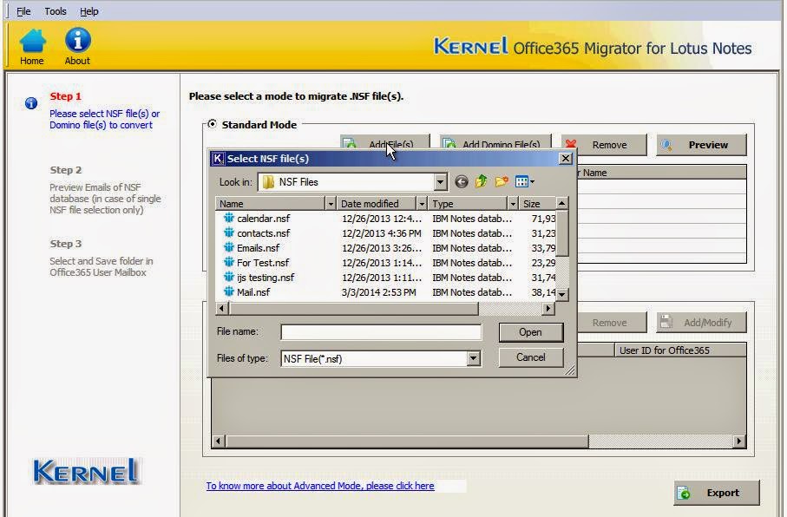Open the About info icon
This screenshot has height=517, width=787.
tap(78, 40)
